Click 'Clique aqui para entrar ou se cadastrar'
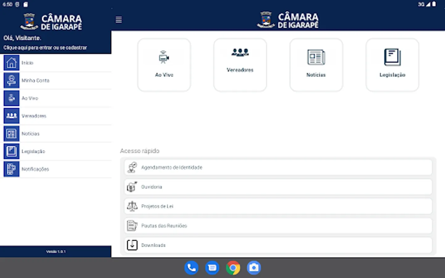The image size is (445, 278). click(x=45, y=48)
